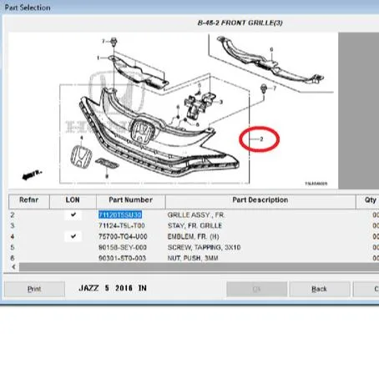Click the Honda H emblem in diagram
Viewport: 379px width, 379px height.
[81, 156]
